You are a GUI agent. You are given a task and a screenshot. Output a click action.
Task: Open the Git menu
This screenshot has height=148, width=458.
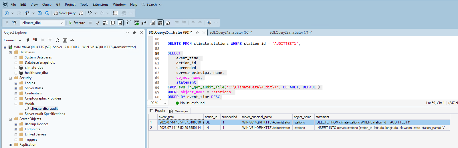pos(58,5)
